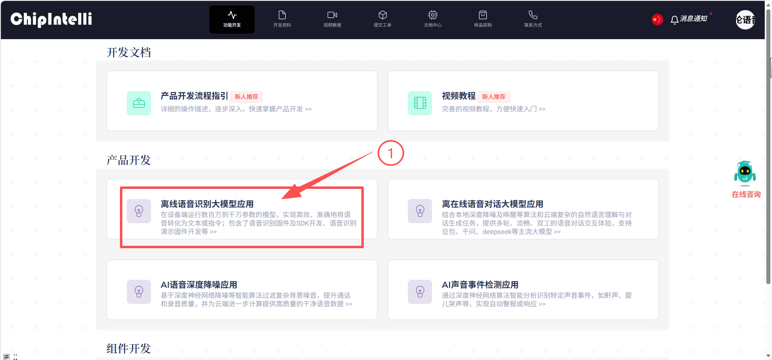Open 离在线语音对话大模型应用 title

493,204
